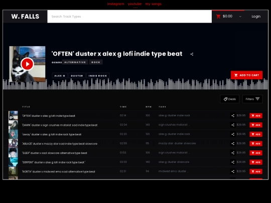Viewport: 271px width, 203px height.
Task: Seek in the audio waveform
Action: pyautogui.click(x=135, y=84)
